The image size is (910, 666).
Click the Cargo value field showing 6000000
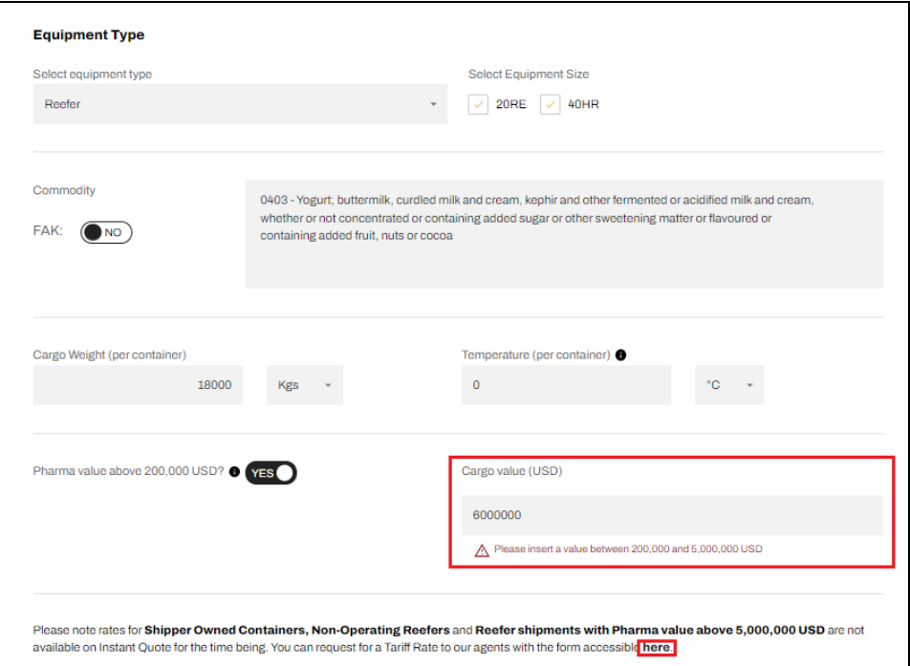[x=672, y=515]
